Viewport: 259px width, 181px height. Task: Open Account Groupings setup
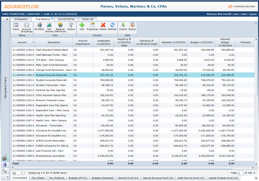[27, 27]
